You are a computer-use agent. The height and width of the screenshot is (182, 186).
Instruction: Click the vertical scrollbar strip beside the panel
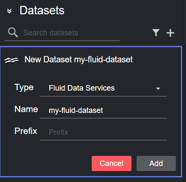coord(184,91)
